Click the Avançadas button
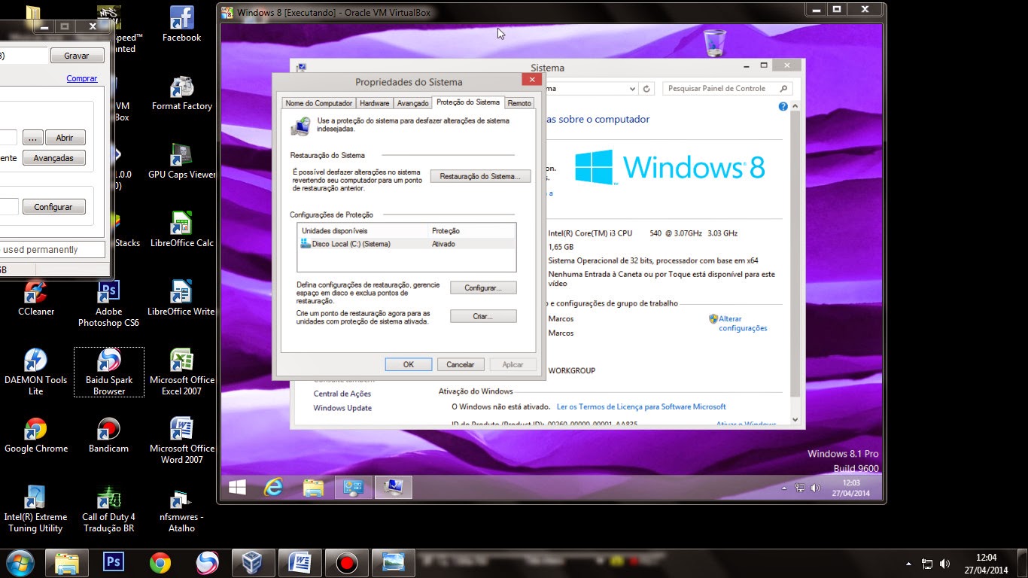Viewport: 1028px width, 578px height. (53, 158)
